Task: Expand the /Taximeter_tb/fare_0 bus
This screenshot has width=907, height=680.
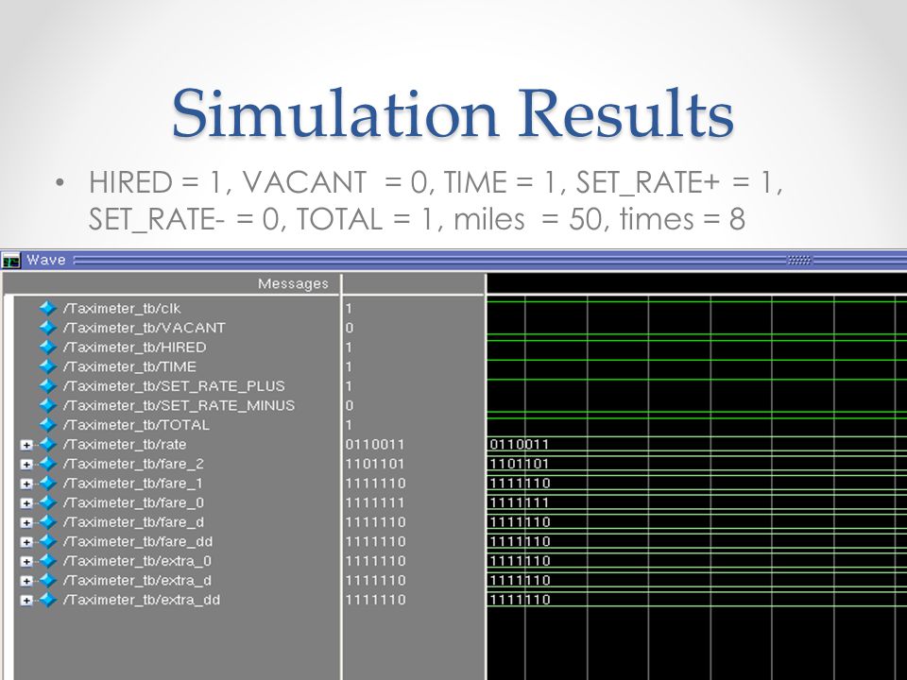Action: click(x=26, y=503)
